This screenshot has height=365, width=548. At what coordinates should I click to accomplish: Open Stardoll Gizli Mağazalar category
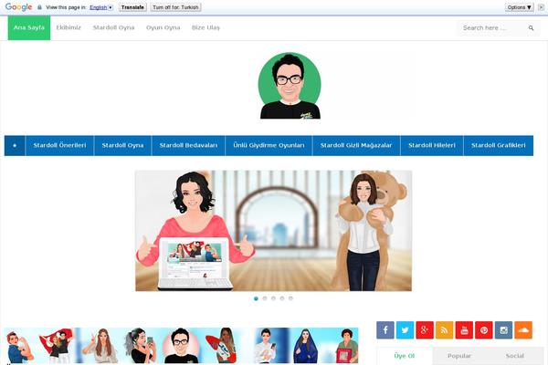coord(356,145)
